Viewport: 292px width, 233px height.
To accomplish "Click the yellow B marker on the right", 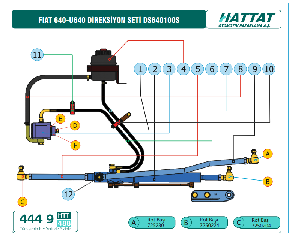I will click(x=268, y=181).
